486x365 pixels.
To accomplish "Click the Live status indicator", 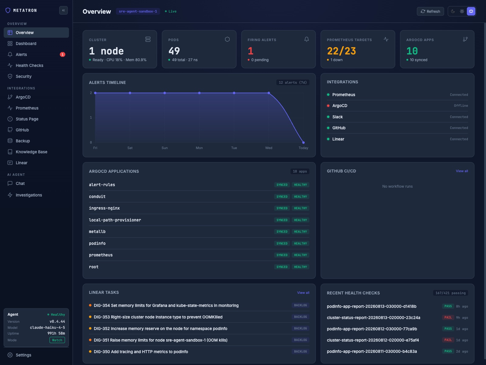I will click(171, 11).
